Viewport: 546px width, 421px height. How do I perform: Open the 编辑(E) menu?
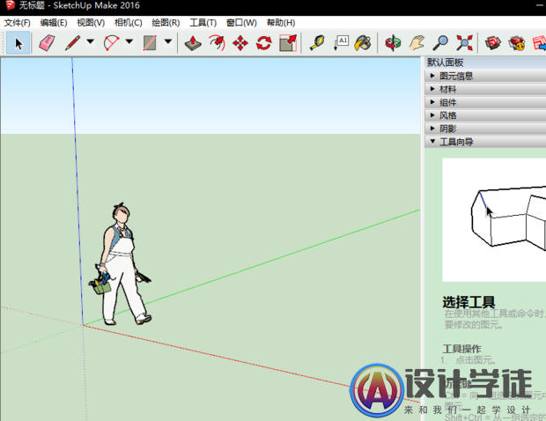[54, 23]
